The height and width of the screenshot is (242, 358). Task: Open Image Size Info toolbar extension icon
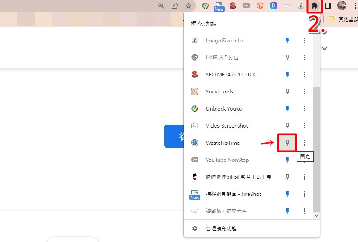click(x=301, y=6)
